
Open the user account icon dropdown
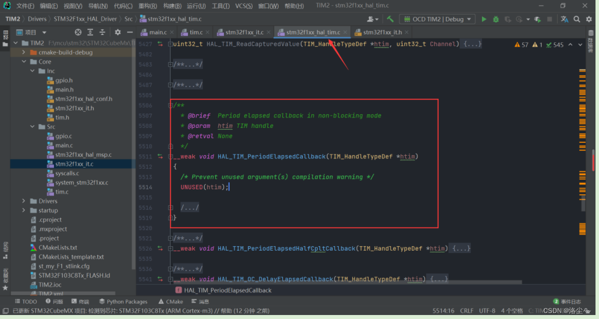click(x=372, y=19)
